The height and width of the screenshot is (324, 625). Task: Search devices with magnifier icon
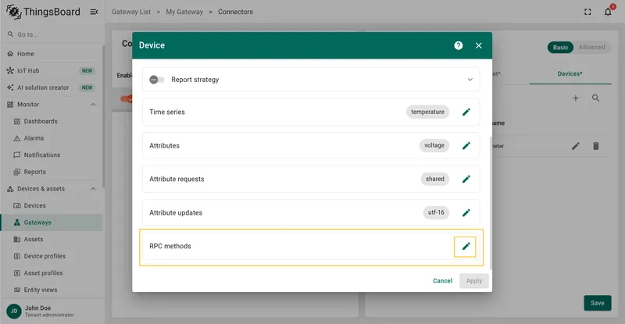tap(595, 98)
